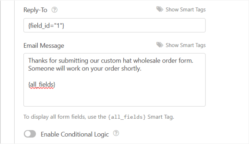Click the "Someone will work on your order shortly" line
249x144 pixels.
click(x=85, y=69)
